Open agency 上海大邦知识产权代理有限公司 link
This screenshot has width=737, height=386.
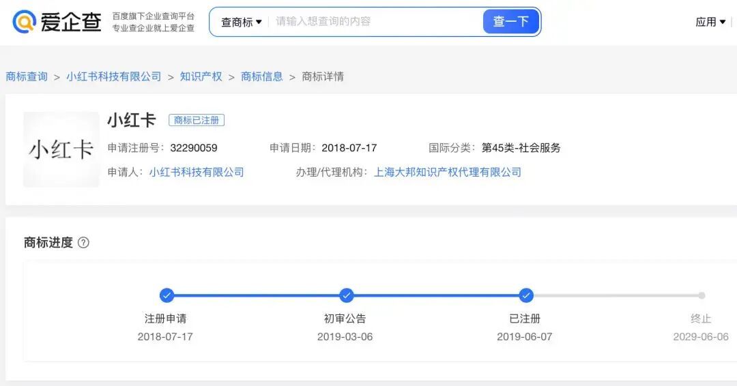click(448, 172)
